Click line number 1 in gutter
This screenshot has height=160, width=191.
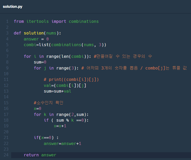click(7, 22)
